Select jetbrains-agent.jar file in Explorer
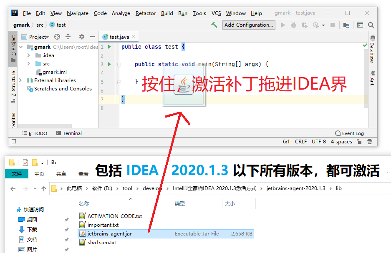The image size is (391, 253). (x=166, y=233)
